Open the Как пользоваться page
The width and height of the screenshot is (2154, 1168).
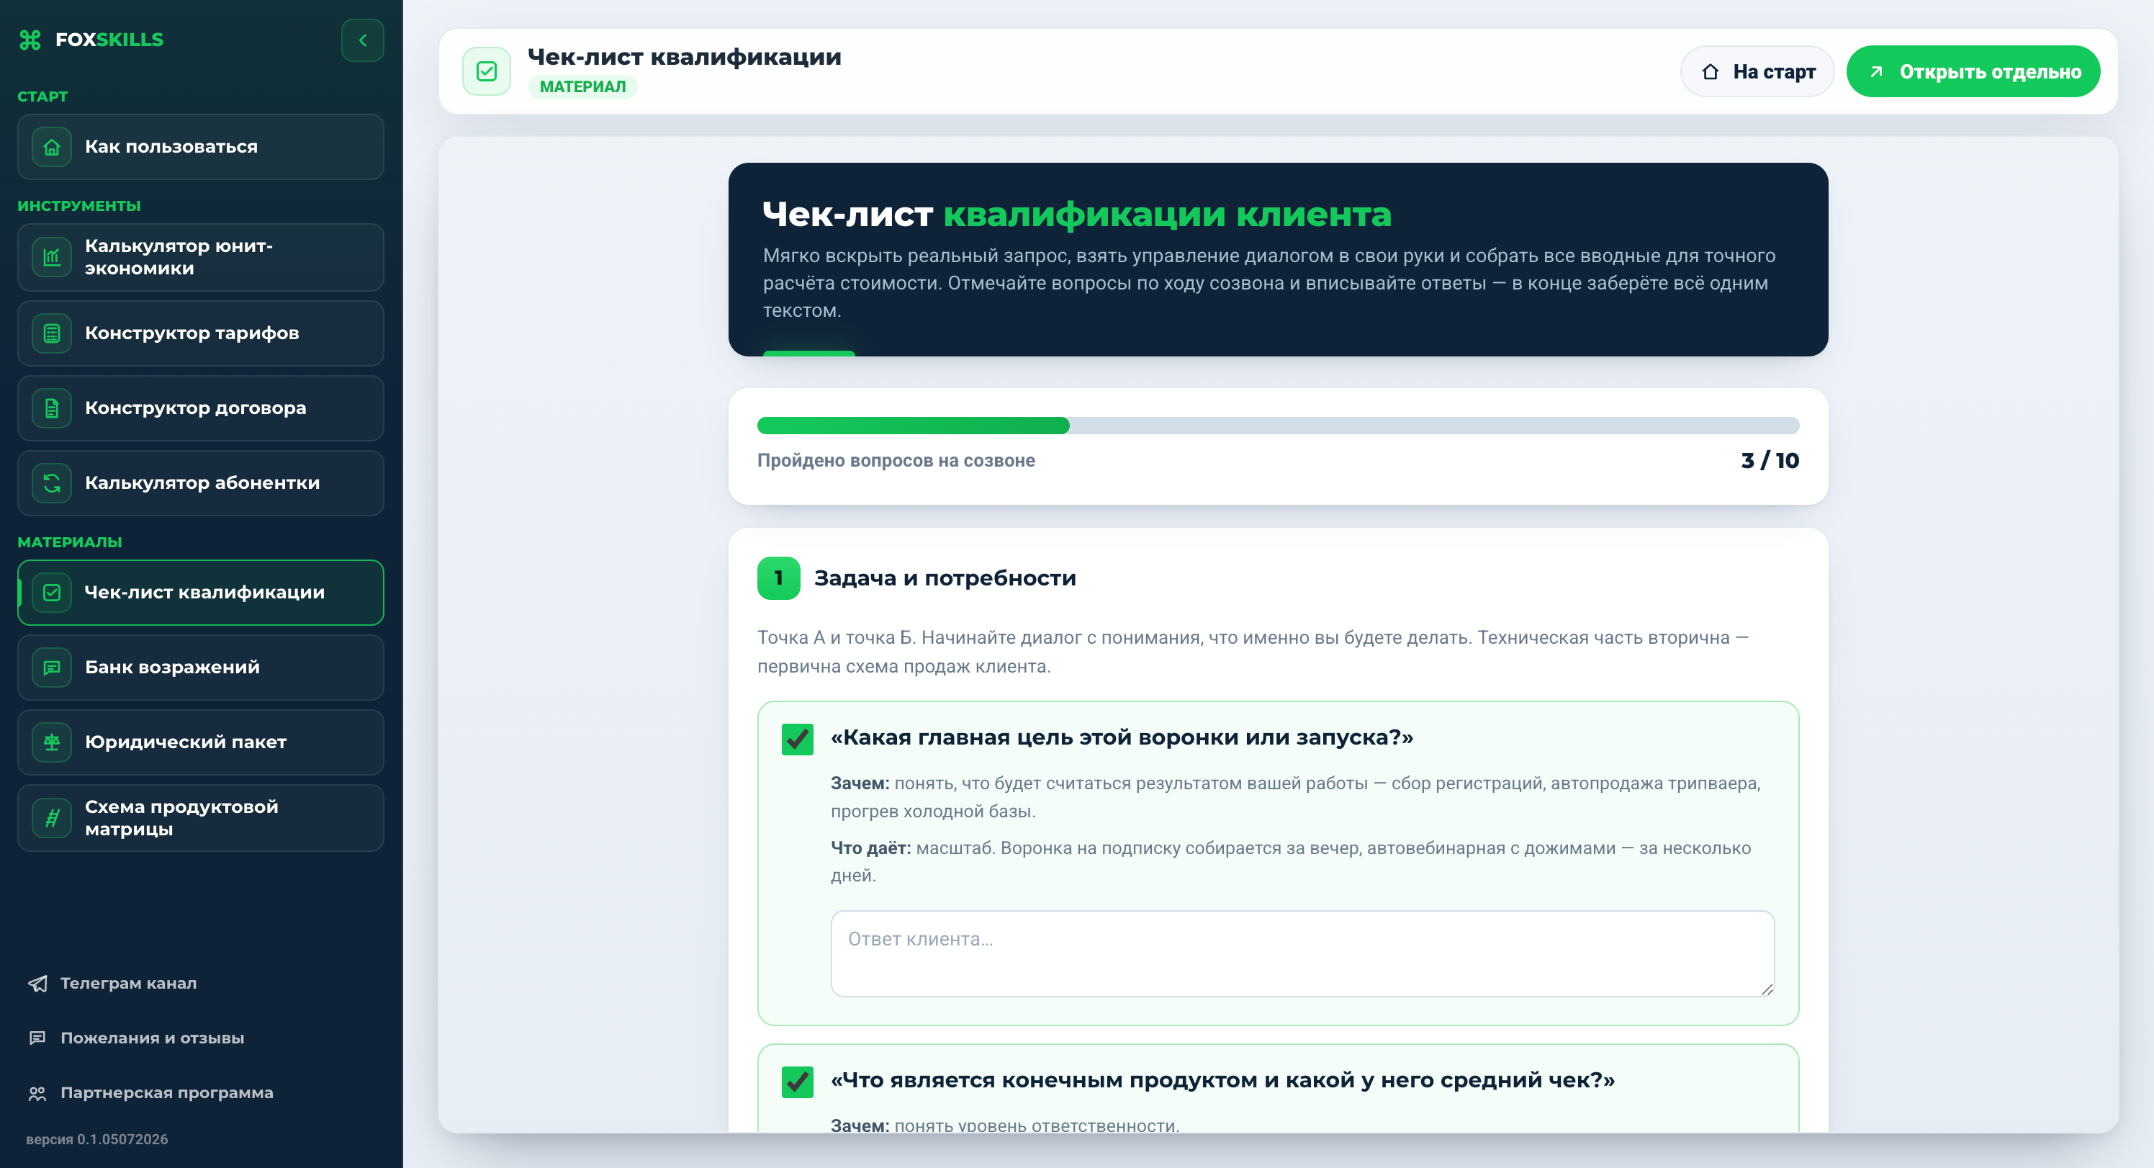click(x=201, y=147)
